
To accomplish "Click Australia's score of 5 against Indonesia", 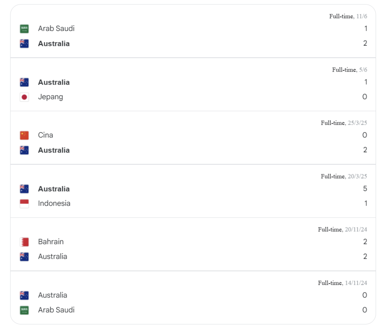I will pos(365,189).
